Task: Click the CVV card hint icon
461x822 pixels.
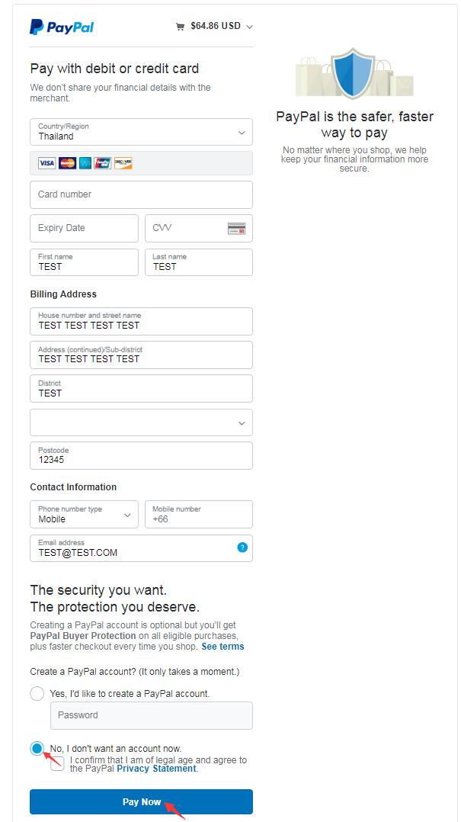Action: point(236,229)
